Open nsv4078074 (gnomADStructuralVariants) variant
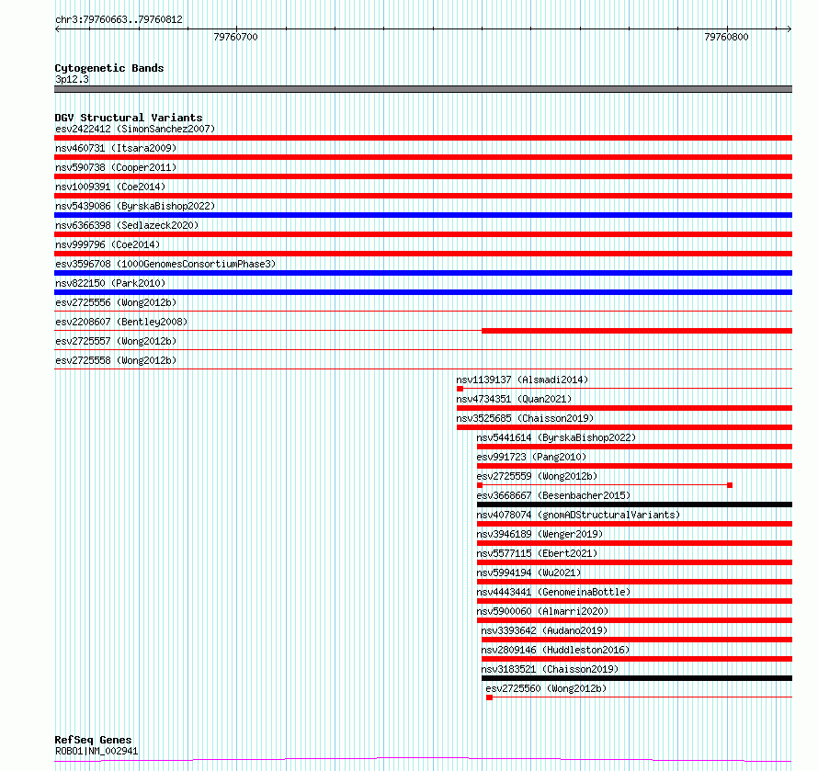The height and width of the screenshot is (771, 818). pyautogui.click(x=578, y=515)
